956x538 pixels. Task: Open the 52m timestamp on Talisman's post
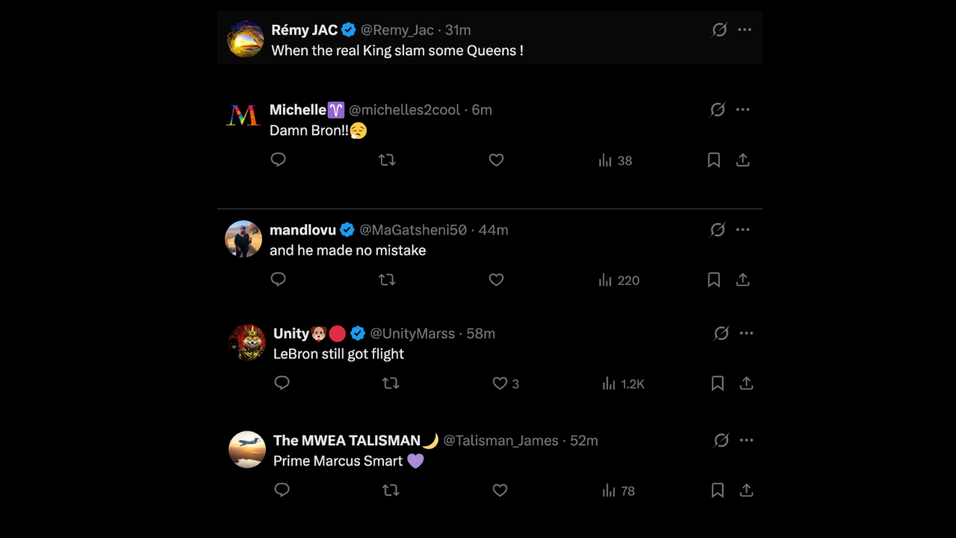click(584, 441)
